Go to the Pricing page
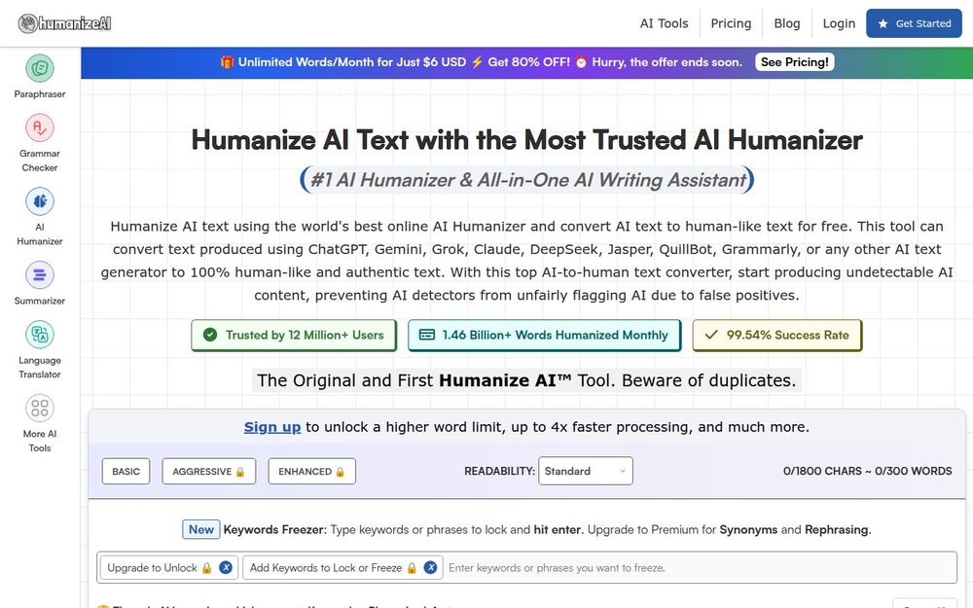Image resolution: width=973 pixels, height=608 pixels. [x=731, y=23]
